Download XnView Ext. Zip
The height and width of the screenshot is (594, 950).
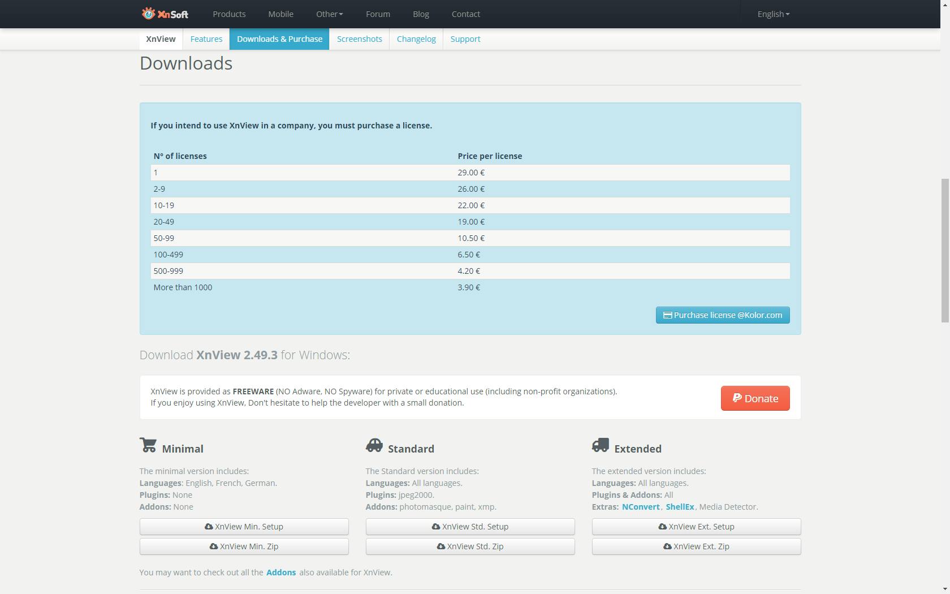[x=697, y=546]
